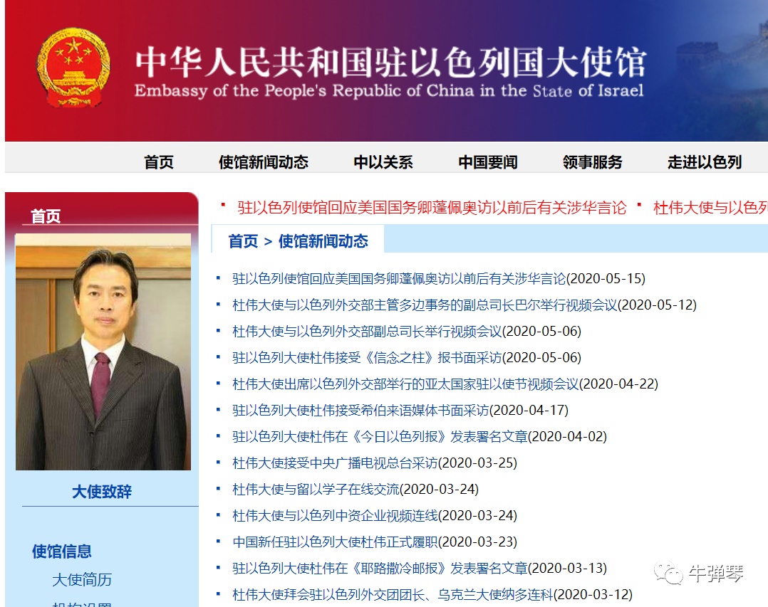
Task: Click the embassy national emblem logo
Action: (73, 68)
